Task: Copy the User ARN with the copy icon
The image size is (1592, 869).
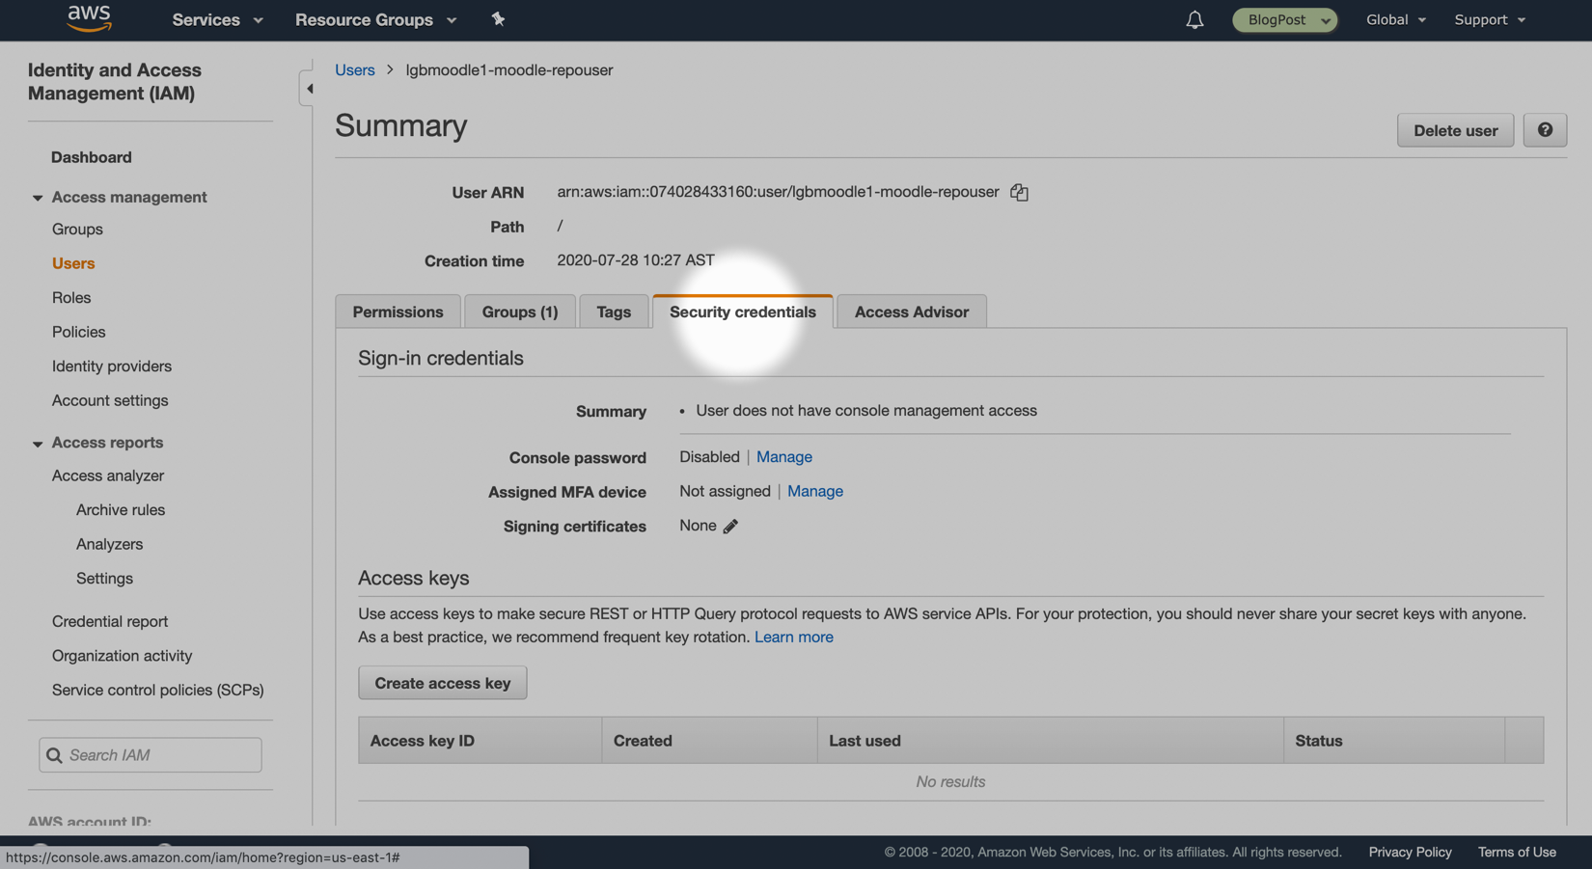Action: coord(1019,192)
